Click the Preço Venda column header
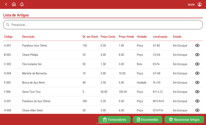The height and width of the screenshot is (125, 206). pos(126,37)
